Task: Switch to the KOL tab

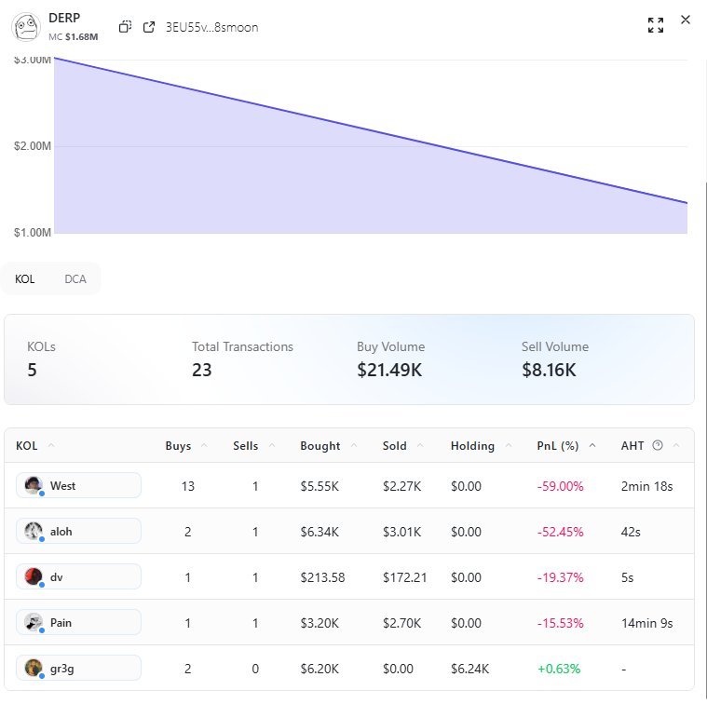Action: click(25, 279)
